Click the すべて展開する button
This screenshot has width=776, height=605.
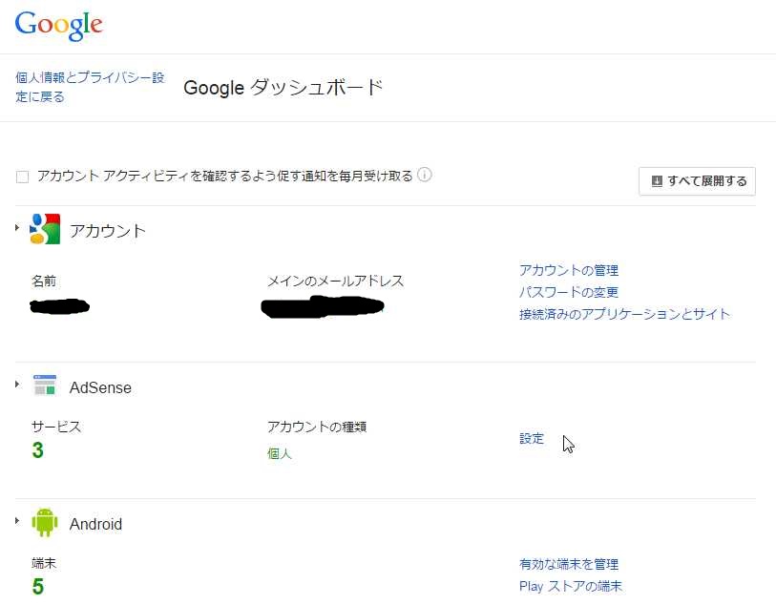tap(697, 181)
